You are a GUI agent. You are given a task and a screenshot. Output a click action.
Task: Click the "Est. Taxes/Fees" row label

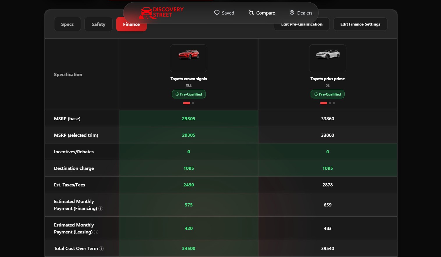[69, 185]
